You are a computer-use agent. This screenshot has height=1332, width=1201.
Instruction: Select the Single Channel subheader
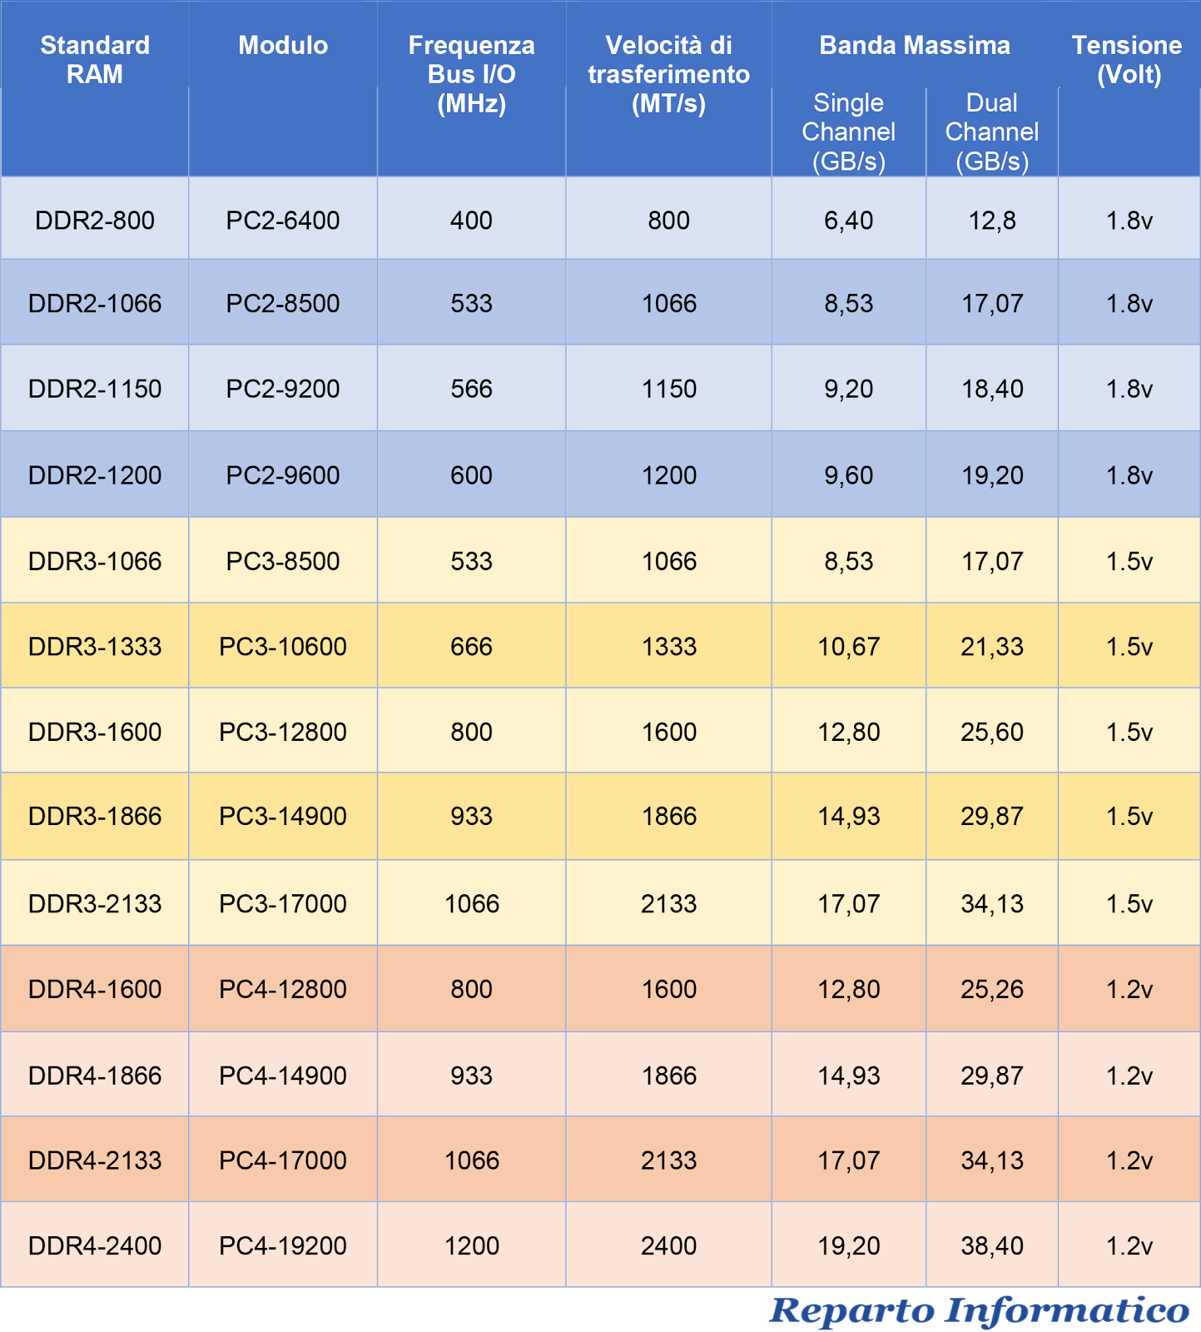point(848,132)
